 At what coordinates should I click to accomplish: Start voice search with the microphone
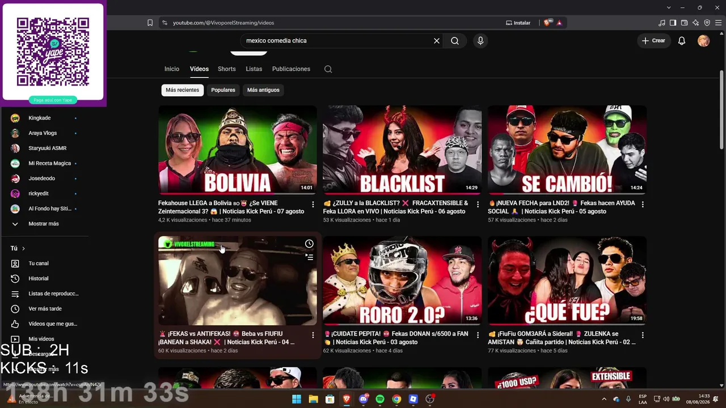pos(480,41)
